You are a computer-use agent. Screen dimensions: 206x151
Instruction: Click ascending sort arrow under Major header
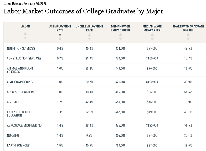pyautogui.click(x=25, y=34)
